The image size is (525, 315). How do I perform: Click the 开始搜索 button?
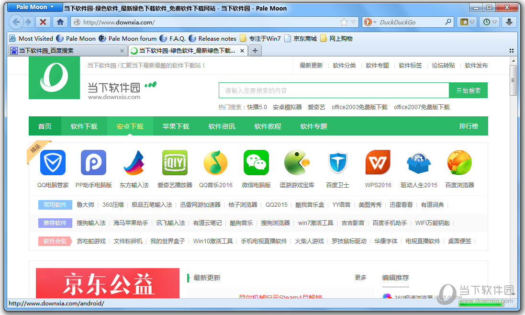(x=468, y=90)
